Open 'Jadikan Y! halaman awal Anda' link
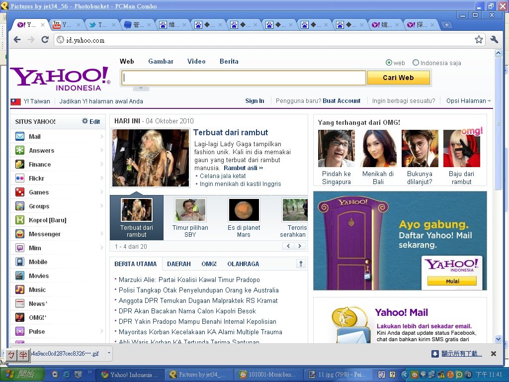The image size is (509, 382). point(101,101)
